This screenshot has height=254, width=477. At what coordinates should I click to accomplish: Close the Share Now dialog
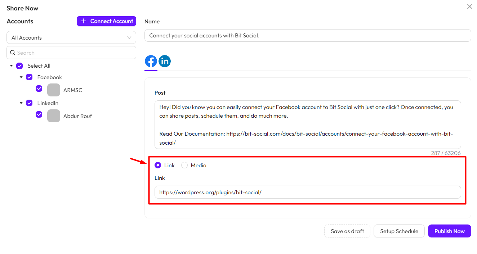(469, 6)
